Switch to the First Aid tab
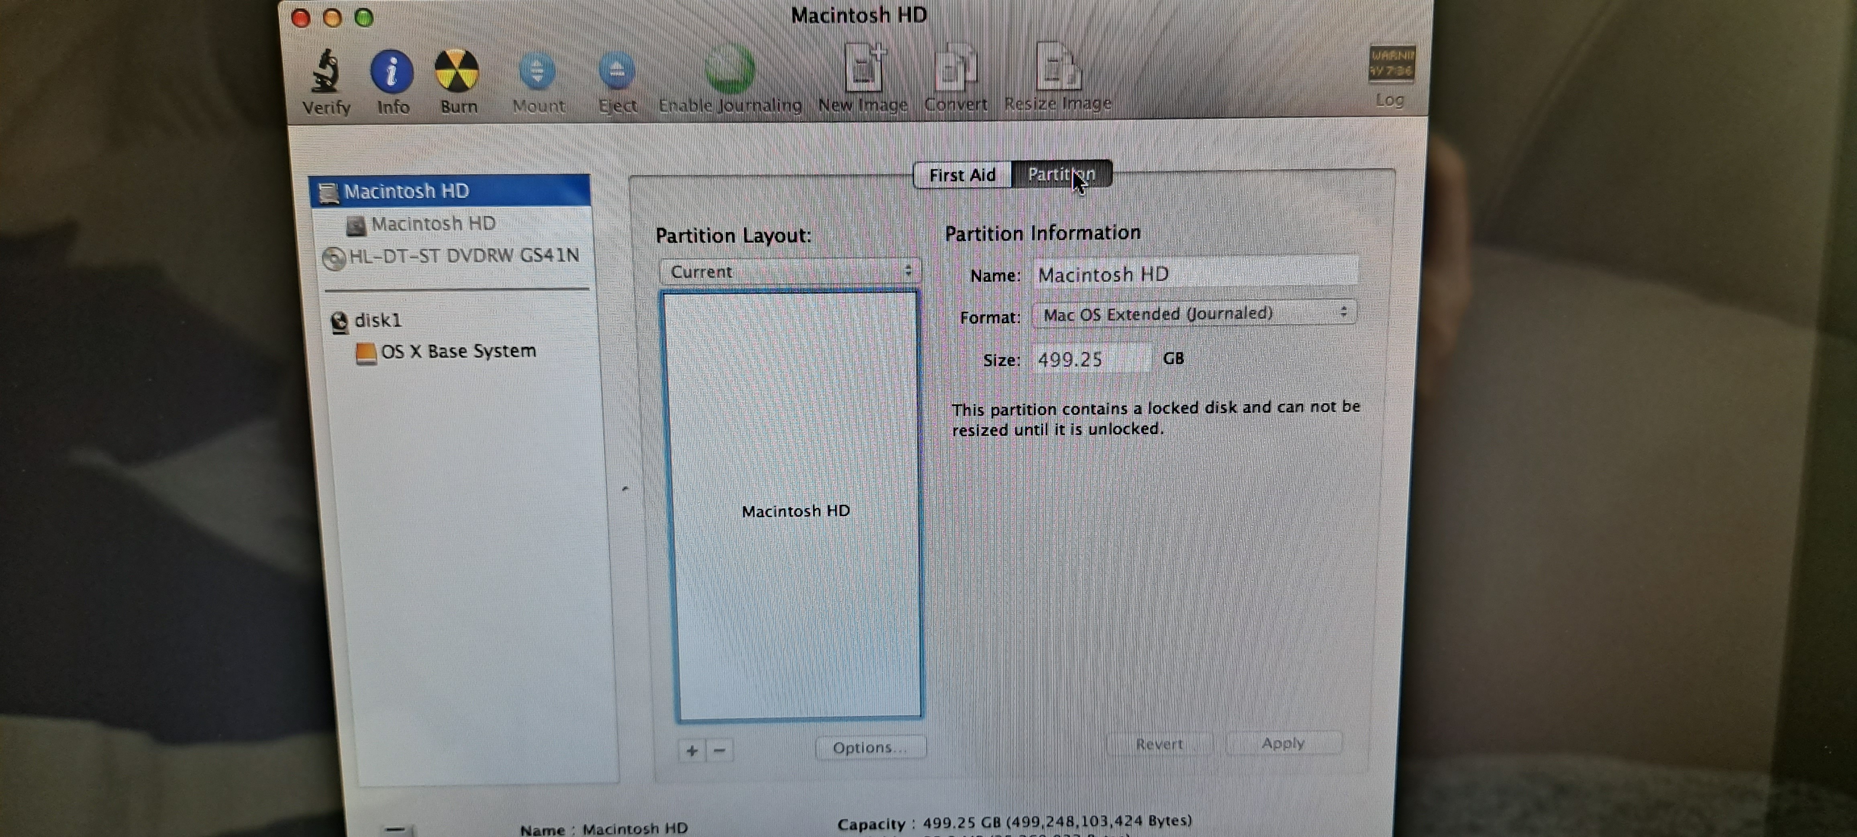This screenshot has height=837, width=1857. click(962, 175)
